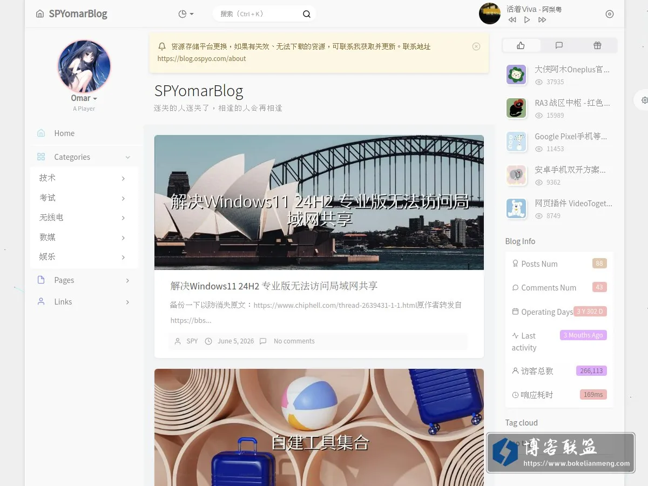Expand the 无线电 category
Viewport: 648px width, 486px height.
(x=84, y=218)
